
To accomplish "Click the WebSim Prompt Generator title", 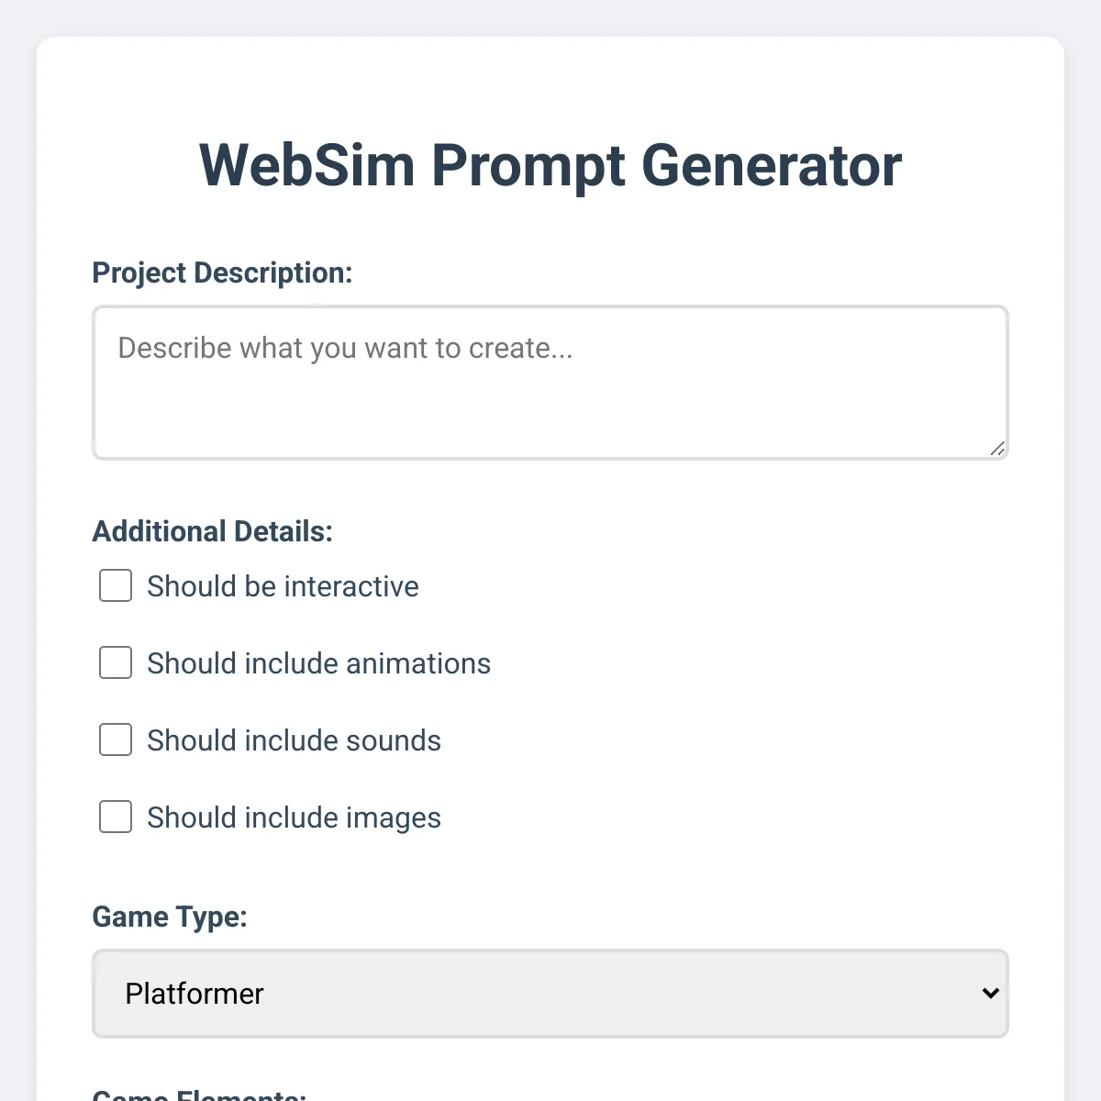I will tap(550, 165).
